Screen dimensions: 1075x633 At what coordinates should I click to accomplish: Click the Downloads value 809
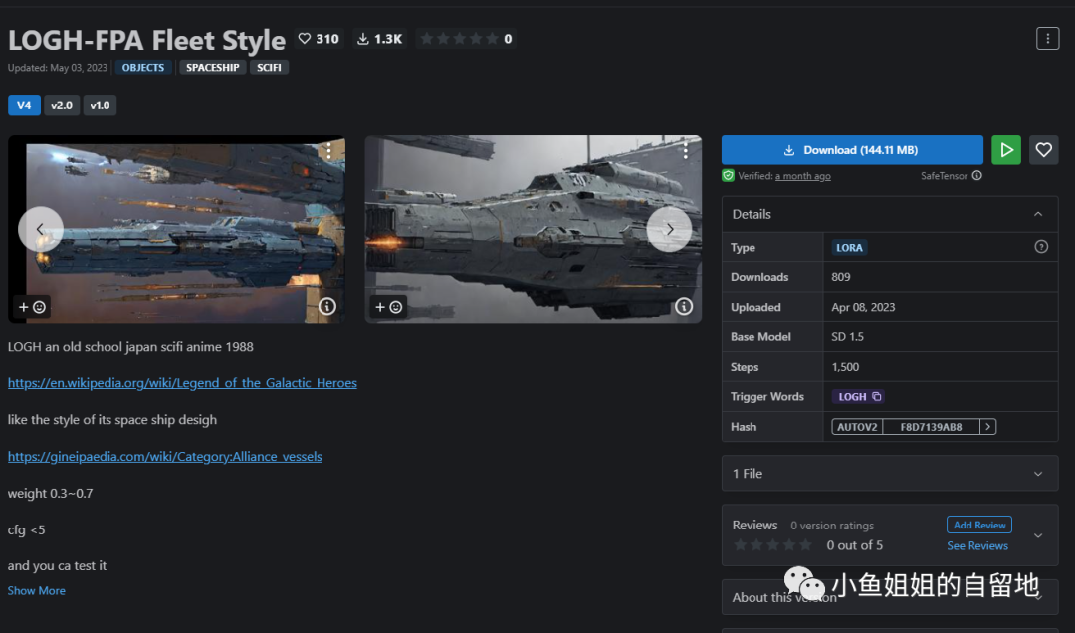[x=840, y=277]
